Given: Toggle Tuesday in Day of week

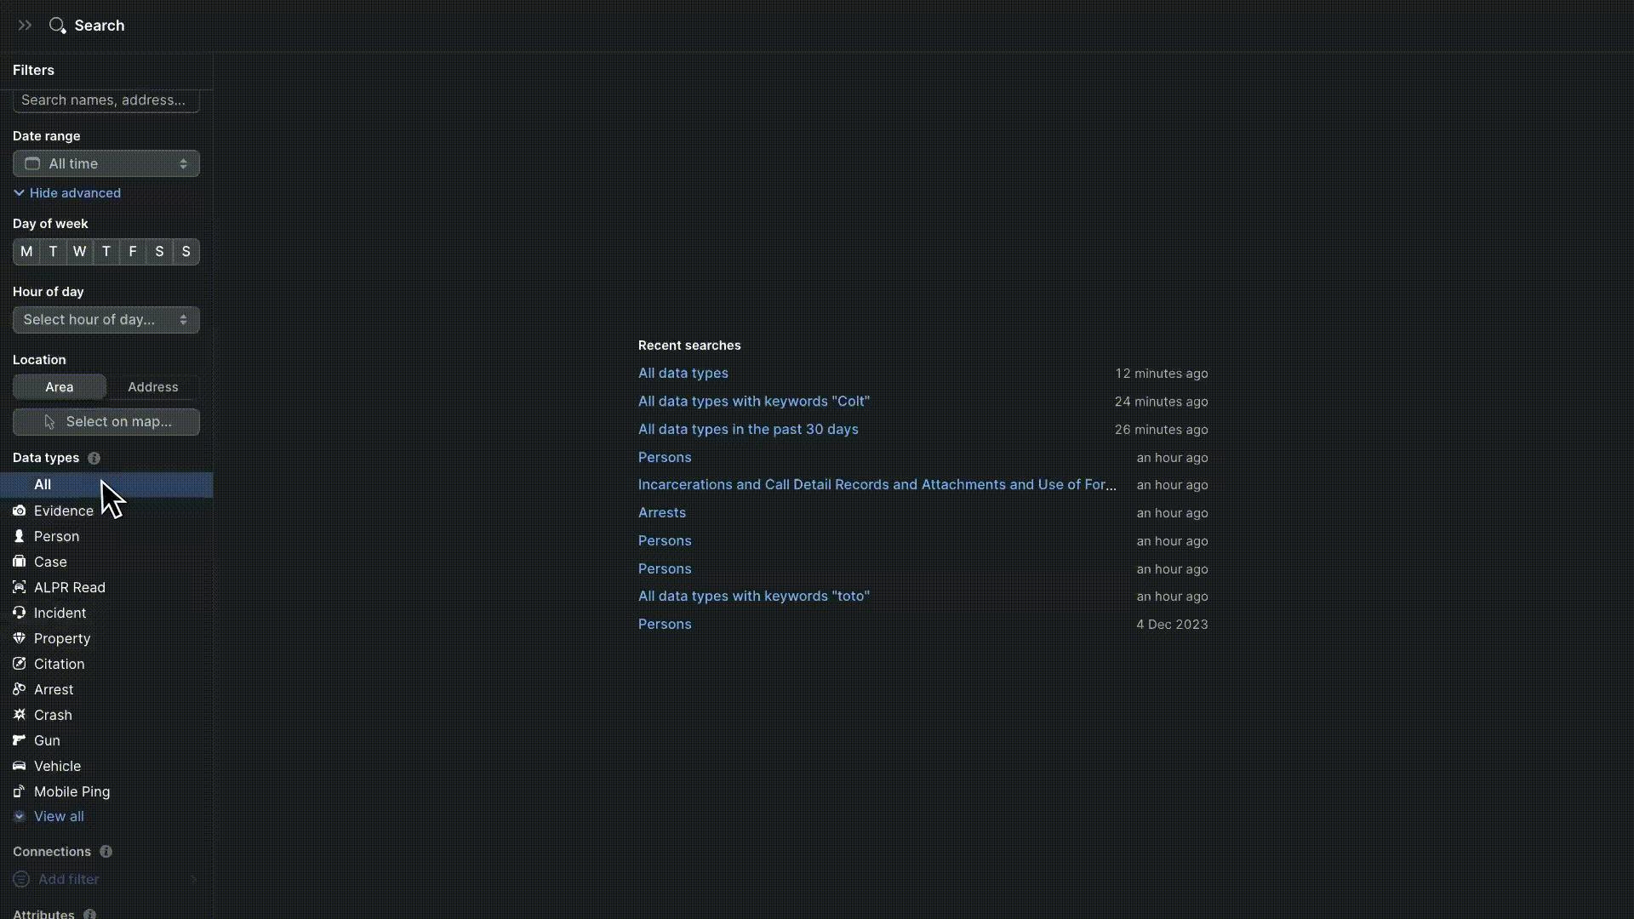Looking at the screenshot, I should 53,252.
